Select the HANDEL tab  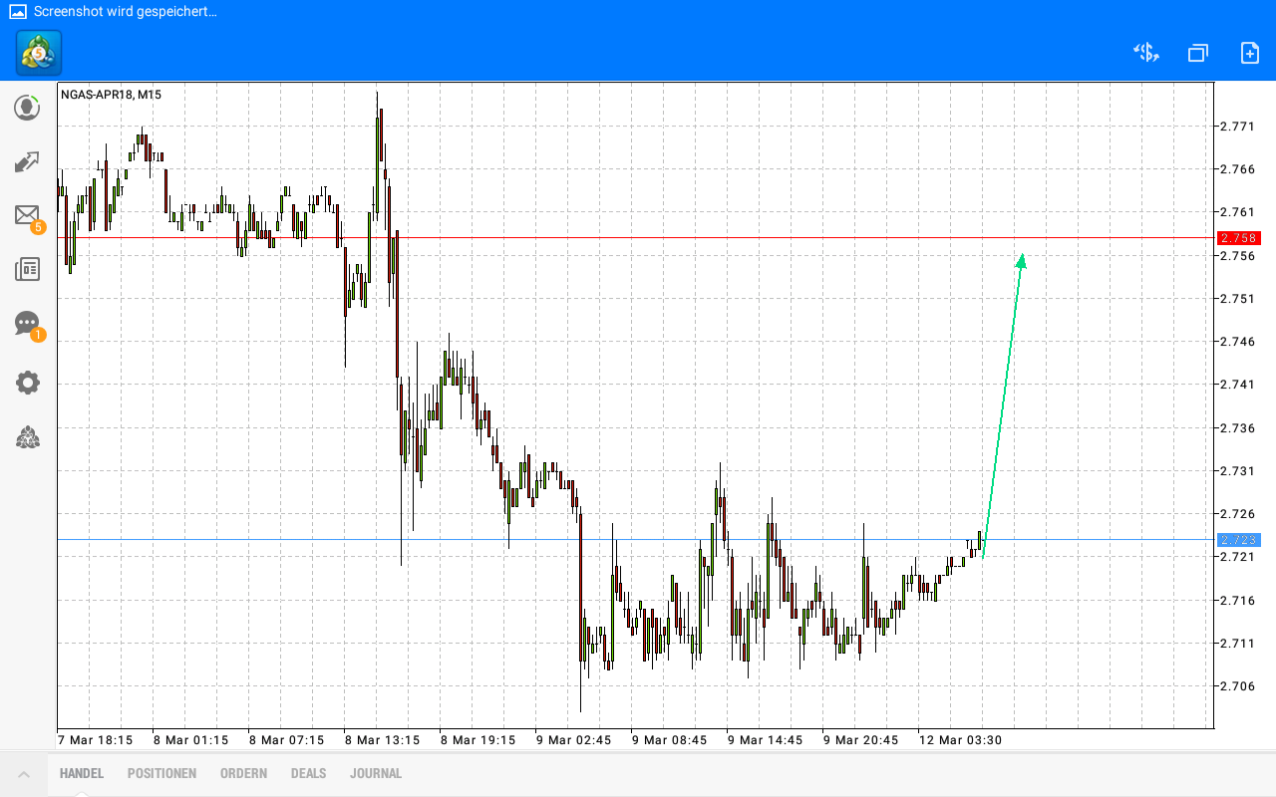(81, 773)
